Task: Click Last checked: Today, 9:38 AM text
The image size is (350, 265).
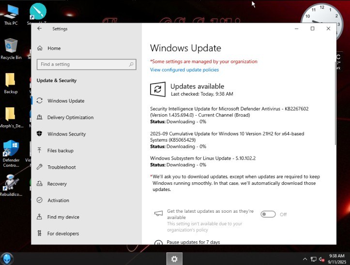Action: click(x=202, y=94)
